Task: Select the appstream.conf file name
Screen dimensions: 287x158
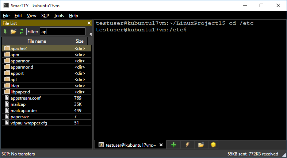Action: click(x=26, y=98)
